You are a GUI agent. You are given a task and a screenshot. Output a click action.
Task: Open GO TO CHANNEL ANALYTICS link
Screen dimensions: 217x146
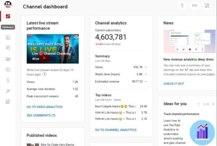(x=116, y=130)
